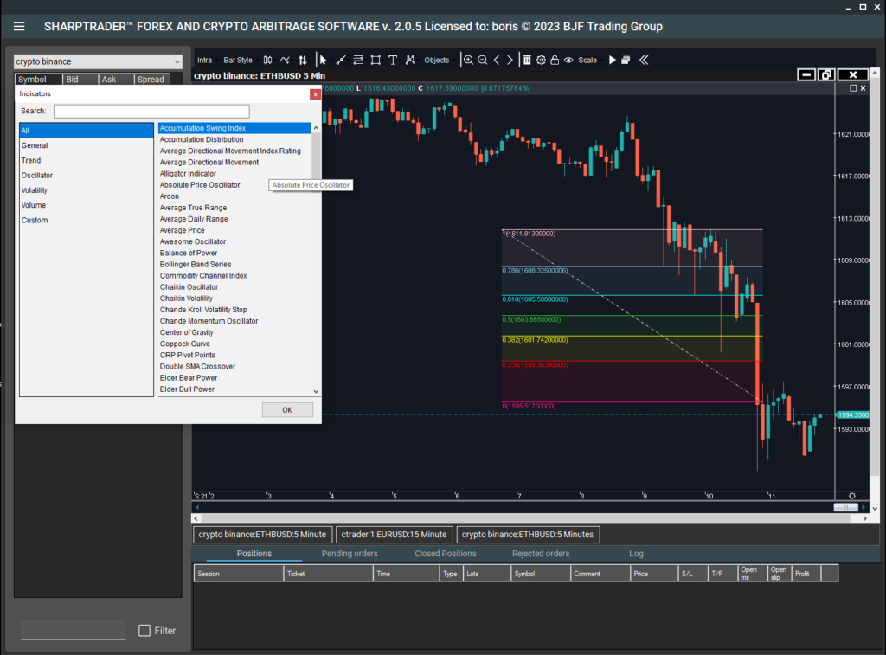Zoom out on the chart

pyautogui.click(x=483, y=60)
